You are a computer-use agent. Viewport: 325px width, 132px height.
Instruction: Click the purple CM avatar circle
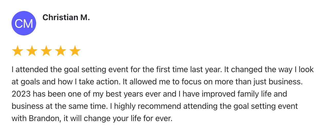(x=24, y=23)
